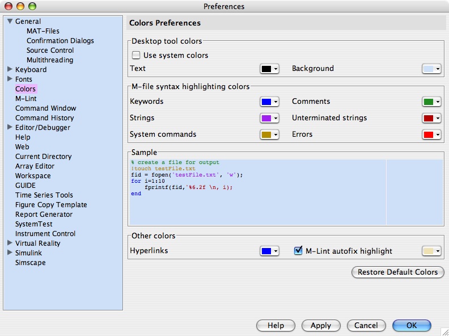Collapse the General tree node
This screenshot has height=336, width=449.
coord(10,22)
